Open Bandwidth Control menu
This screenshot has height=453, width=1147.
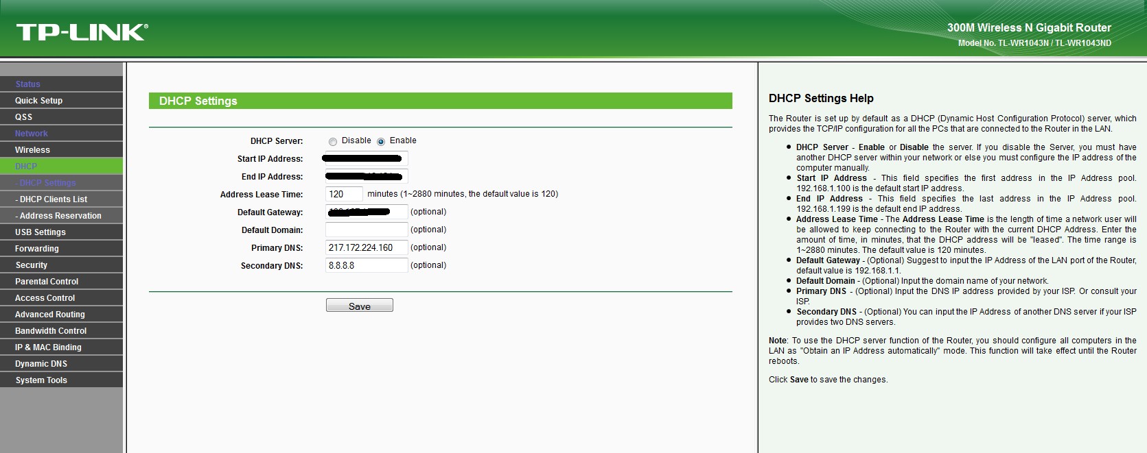point(62,331)
